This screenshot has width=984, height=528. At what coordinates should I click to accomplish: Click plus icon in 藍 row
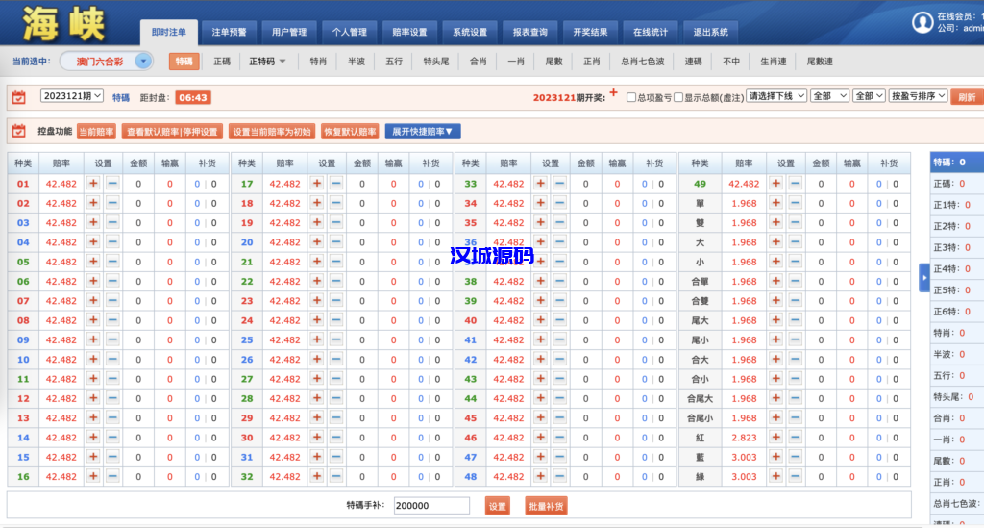tap(776, 457)
